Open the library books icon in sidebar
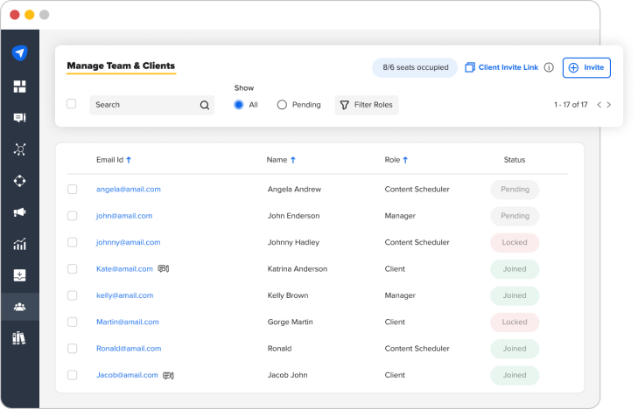Screen dimensions: 638x409 pos(19,338)
